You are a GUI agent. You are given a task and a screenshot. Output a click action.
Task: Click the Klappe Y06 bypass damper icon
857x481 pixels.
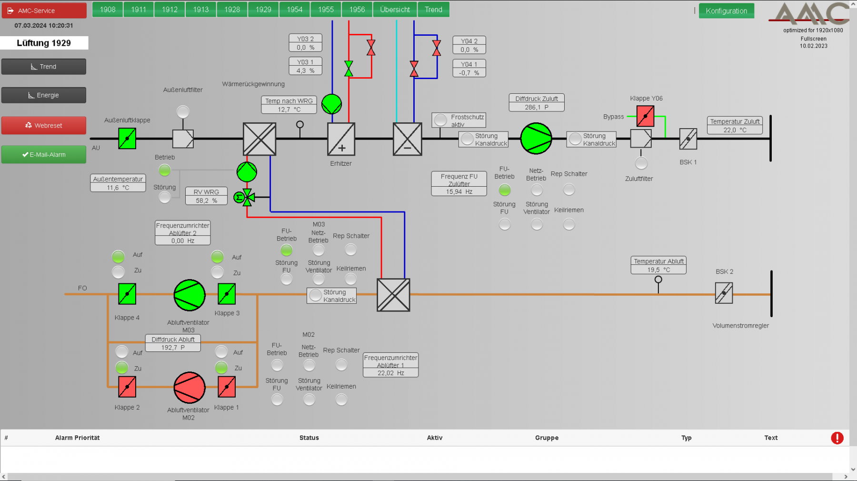coord(645,116)
